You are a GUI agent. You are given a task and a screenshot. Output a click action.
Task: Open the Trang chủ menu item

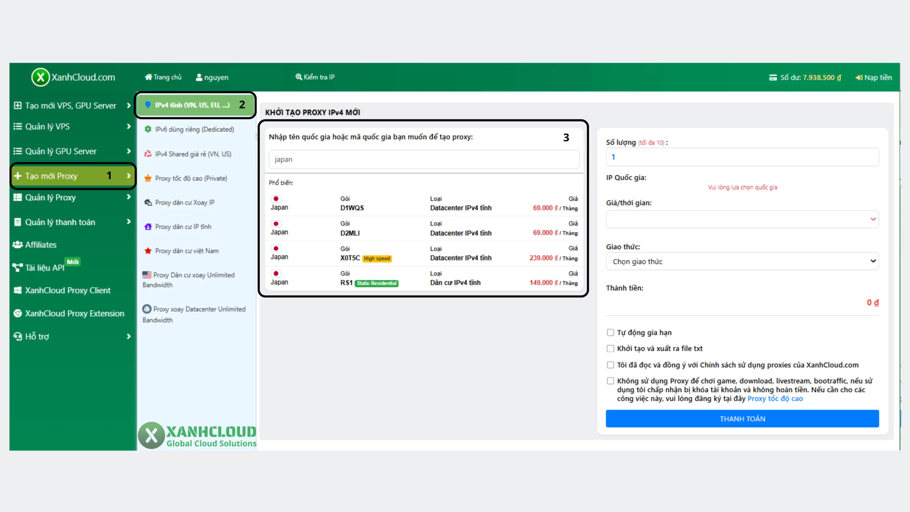163,77
